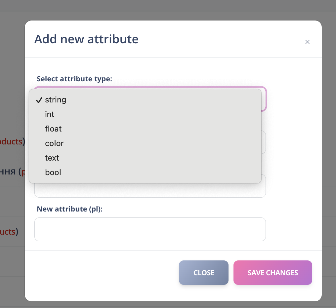Viewport: 336px width, 308px height.
Task: Click the dimmed backdrop left of the dialog
Action: point(12,83)
